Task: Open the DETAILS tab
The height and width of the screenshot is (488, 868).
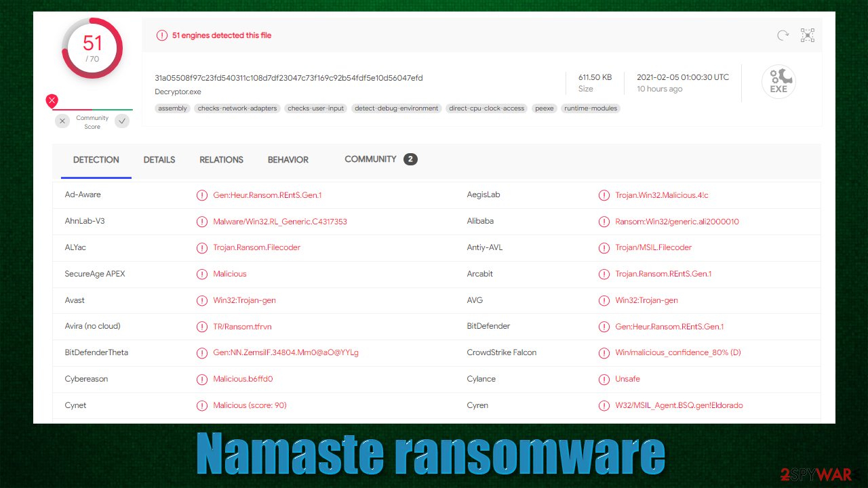Action: click(159, 160)
